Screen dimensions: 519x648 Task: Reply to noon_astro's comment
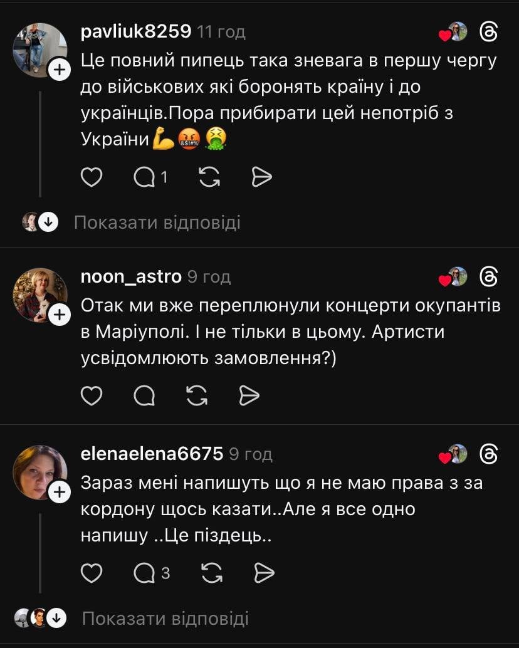(x=145, y=395)
